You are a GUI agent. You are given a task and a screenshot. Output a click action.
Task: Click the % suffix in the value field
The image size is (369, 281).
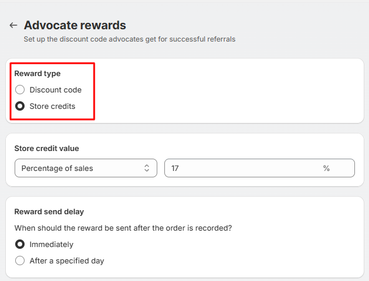click(326, 168)
